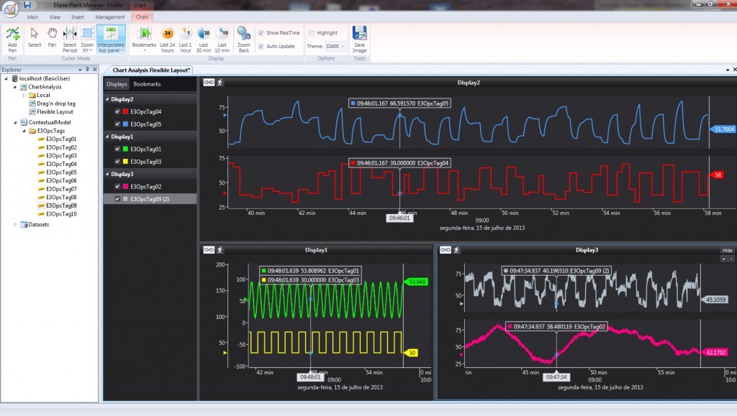Click the running-man icon in Display2 header

pyautogui.click(x=220, y=83)
